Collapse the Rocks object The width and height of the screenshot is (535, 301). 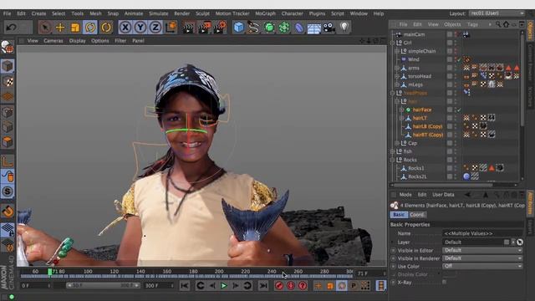[x=392, y=160]
